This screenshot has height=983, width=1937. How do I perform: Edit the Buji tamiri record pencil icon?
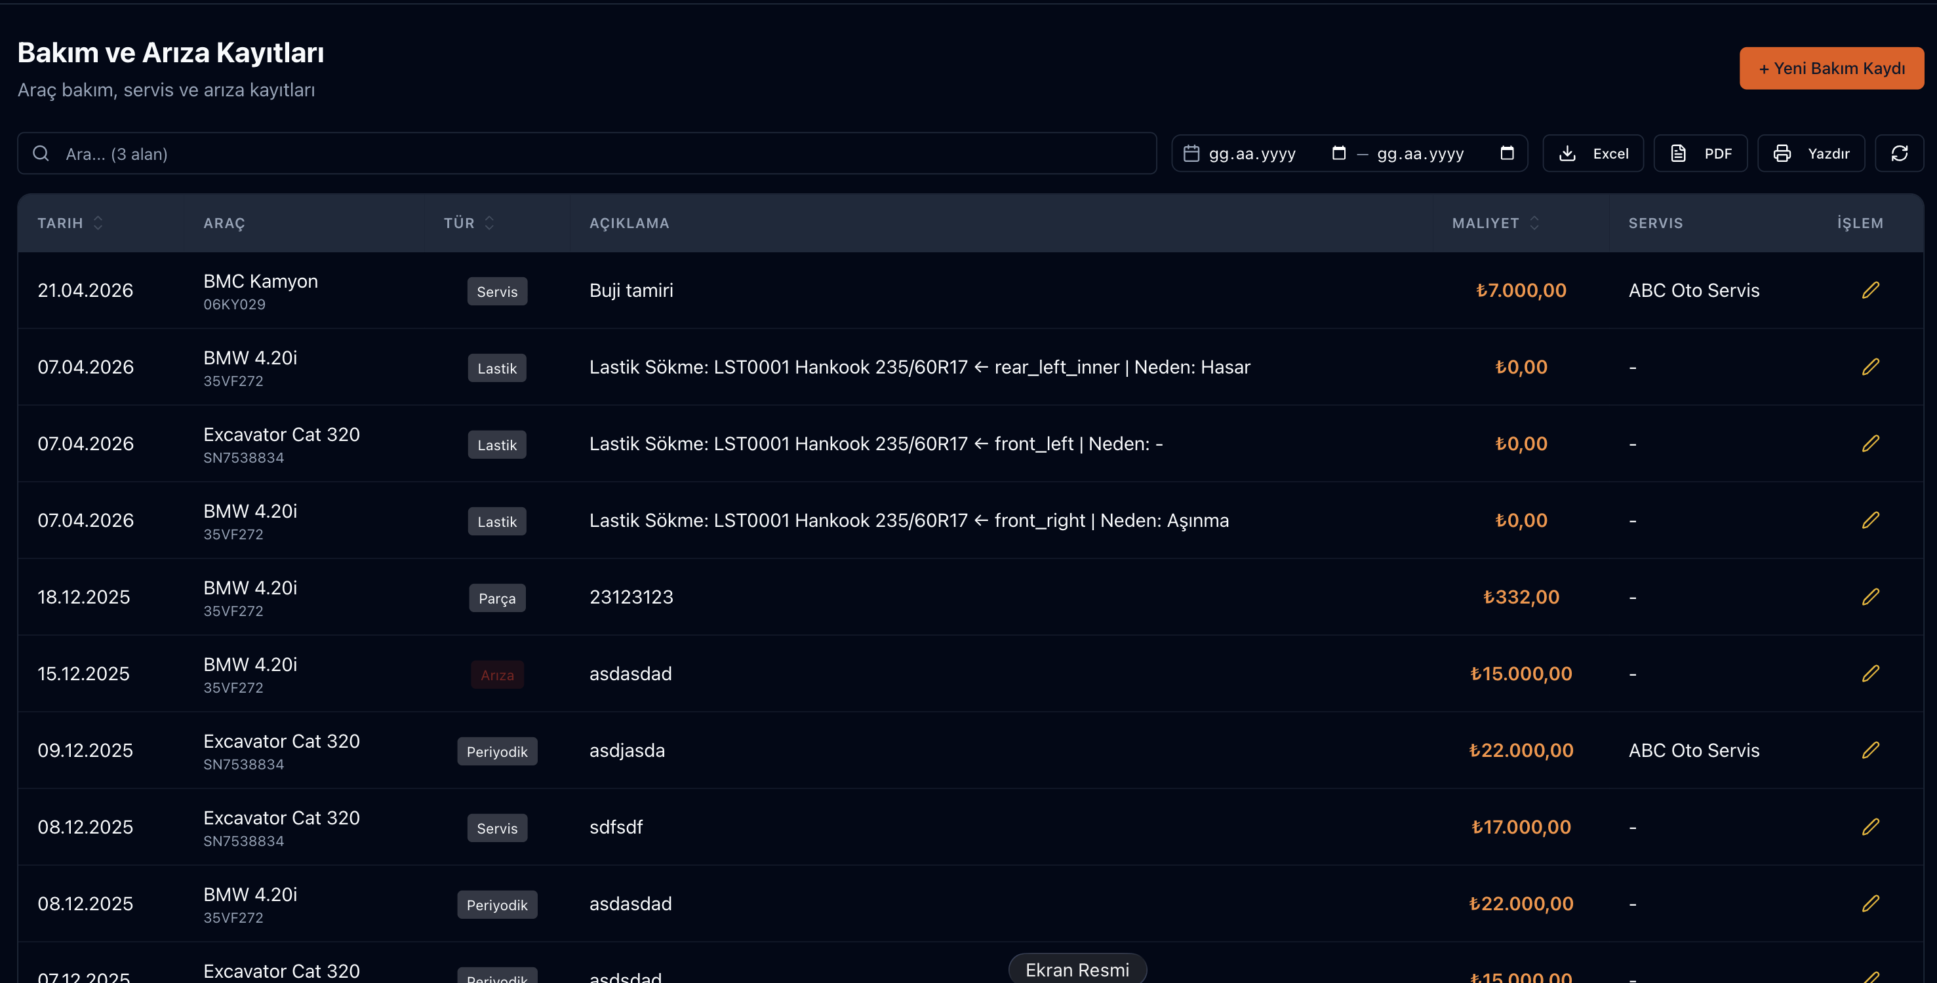[1870, 290]
